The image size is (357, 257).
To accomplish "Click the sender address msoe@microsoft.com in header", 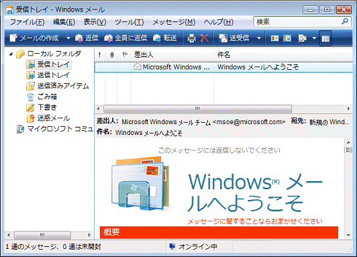I will coord(249,121).
